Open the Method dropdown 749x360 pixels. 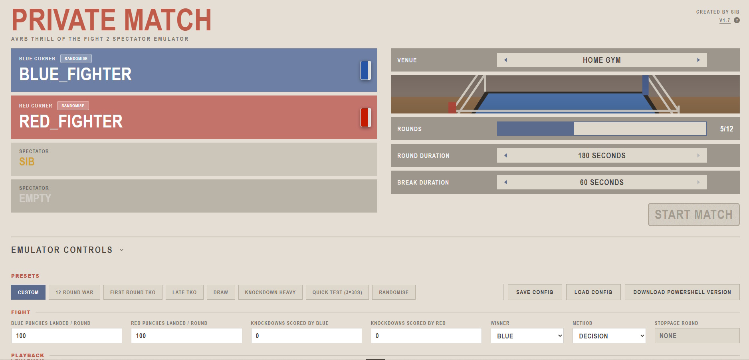tap(609, 336)
